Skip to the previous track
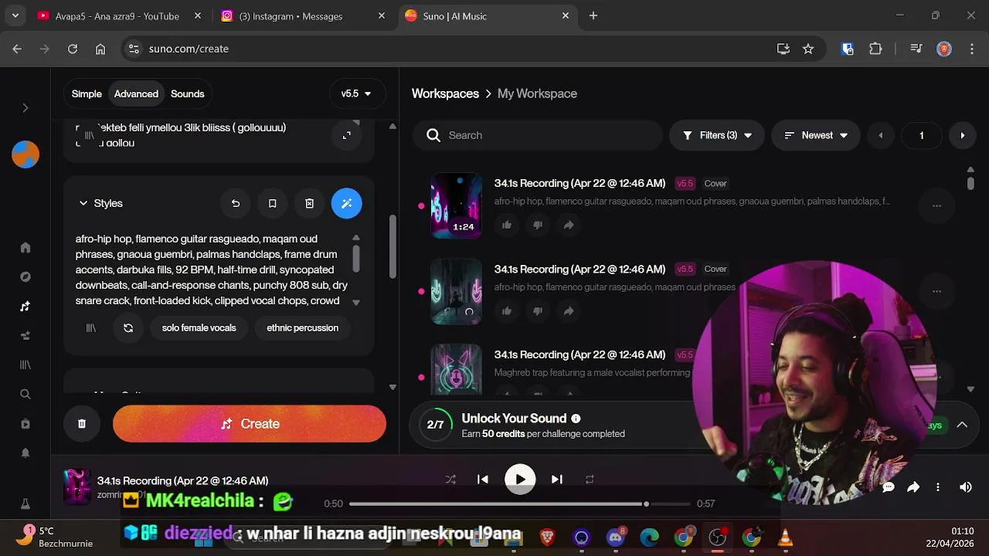 [483, 480]
